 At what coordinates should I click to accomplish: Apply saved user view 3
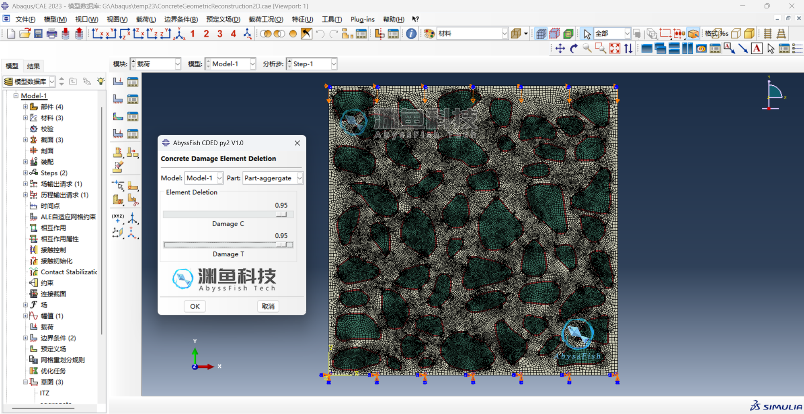pyautogui.click(x=219, y=34)
